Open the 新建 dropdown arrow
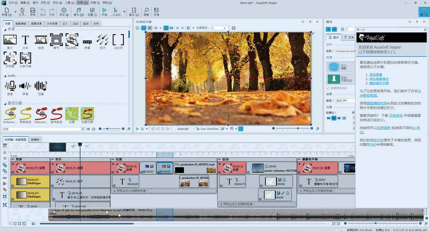 tap(15, 11)
